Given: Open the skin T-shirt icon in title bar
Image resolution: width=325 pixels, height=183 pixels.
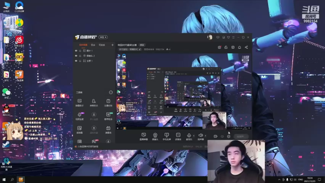Looking at the screenshot, I should [228, 37].
